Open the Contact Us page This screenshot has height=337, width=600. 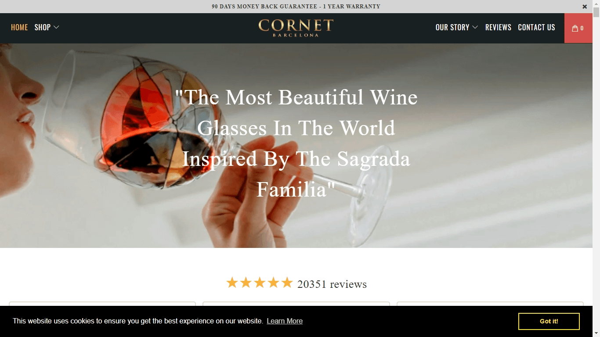(536, 27)
